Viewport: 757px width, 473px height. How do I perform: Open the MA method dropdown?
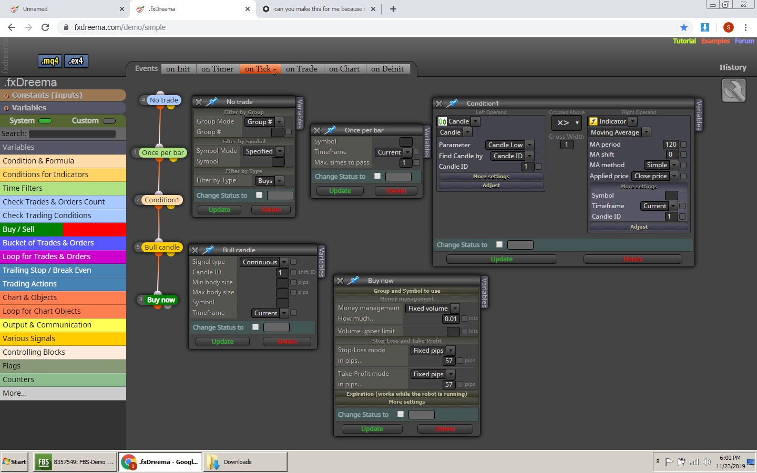661,165
